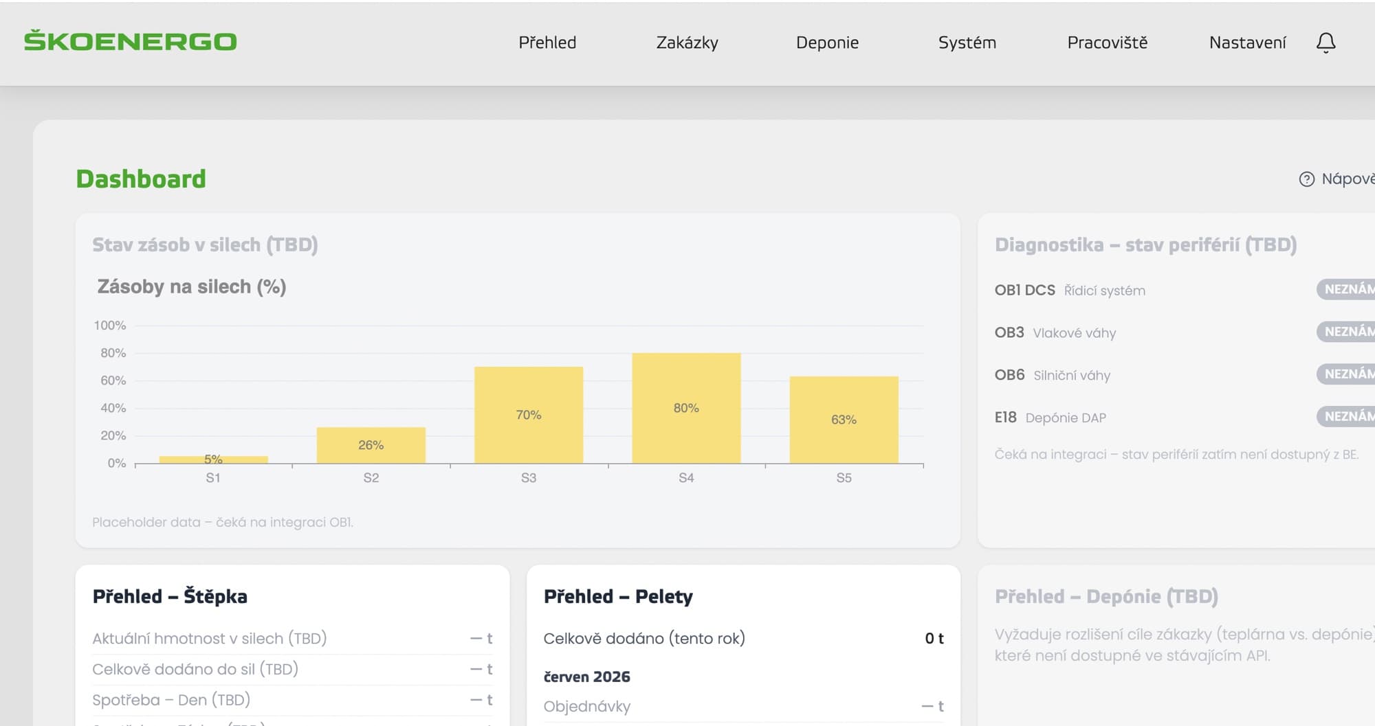Click the 'Vyžaduje rozlišení cíle zákazky' description
Image resolution: width=1375 pixels, height=726 pixels.
(x=1185, y=645)
